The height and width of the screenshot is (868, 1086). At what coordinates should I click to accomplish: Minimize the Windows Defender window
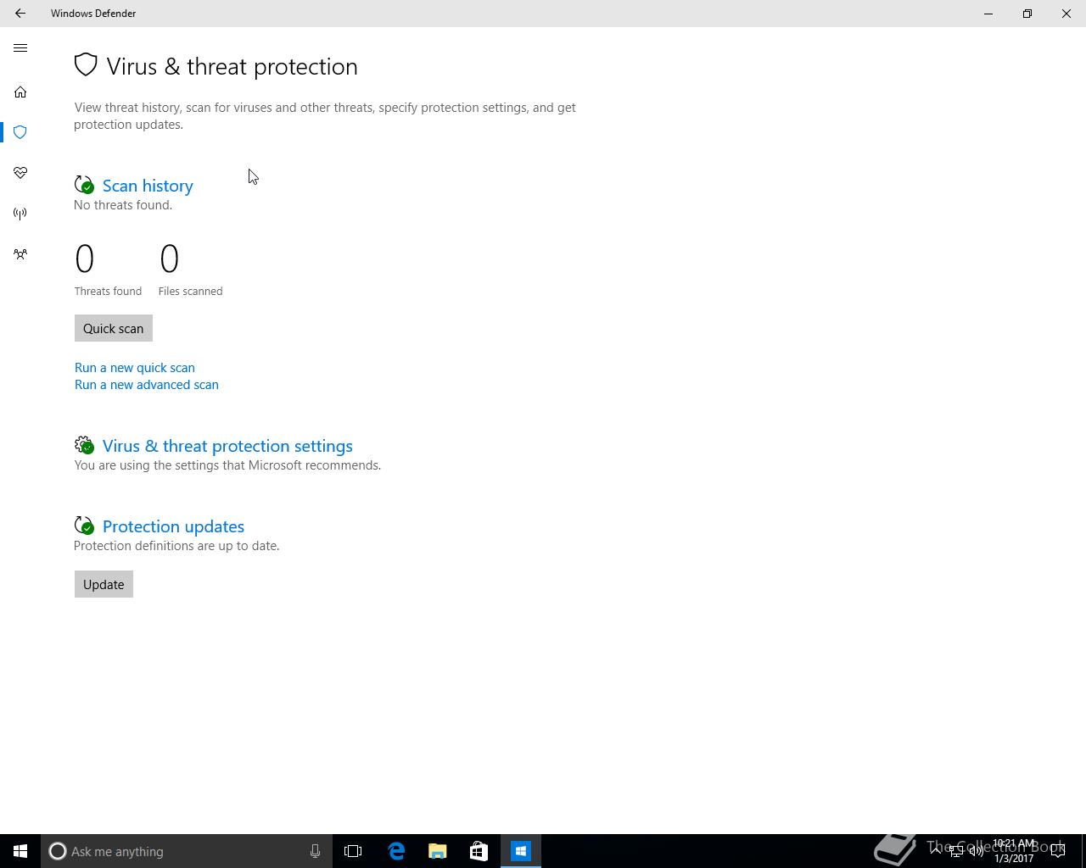coord(988,14)
